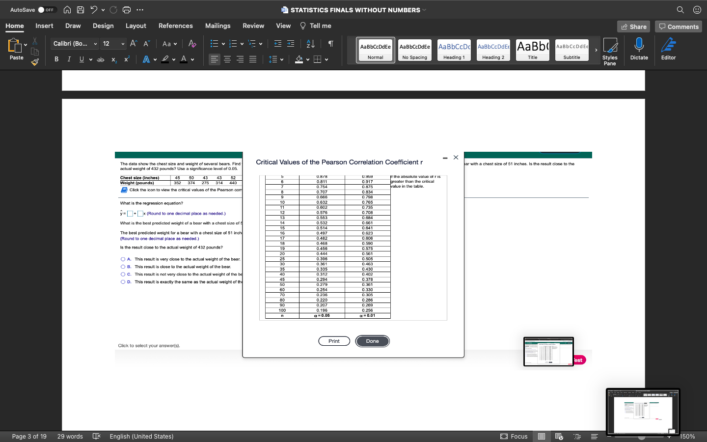
Task: Open the Insert ribbon tab
Action: [x=44, y=26]
